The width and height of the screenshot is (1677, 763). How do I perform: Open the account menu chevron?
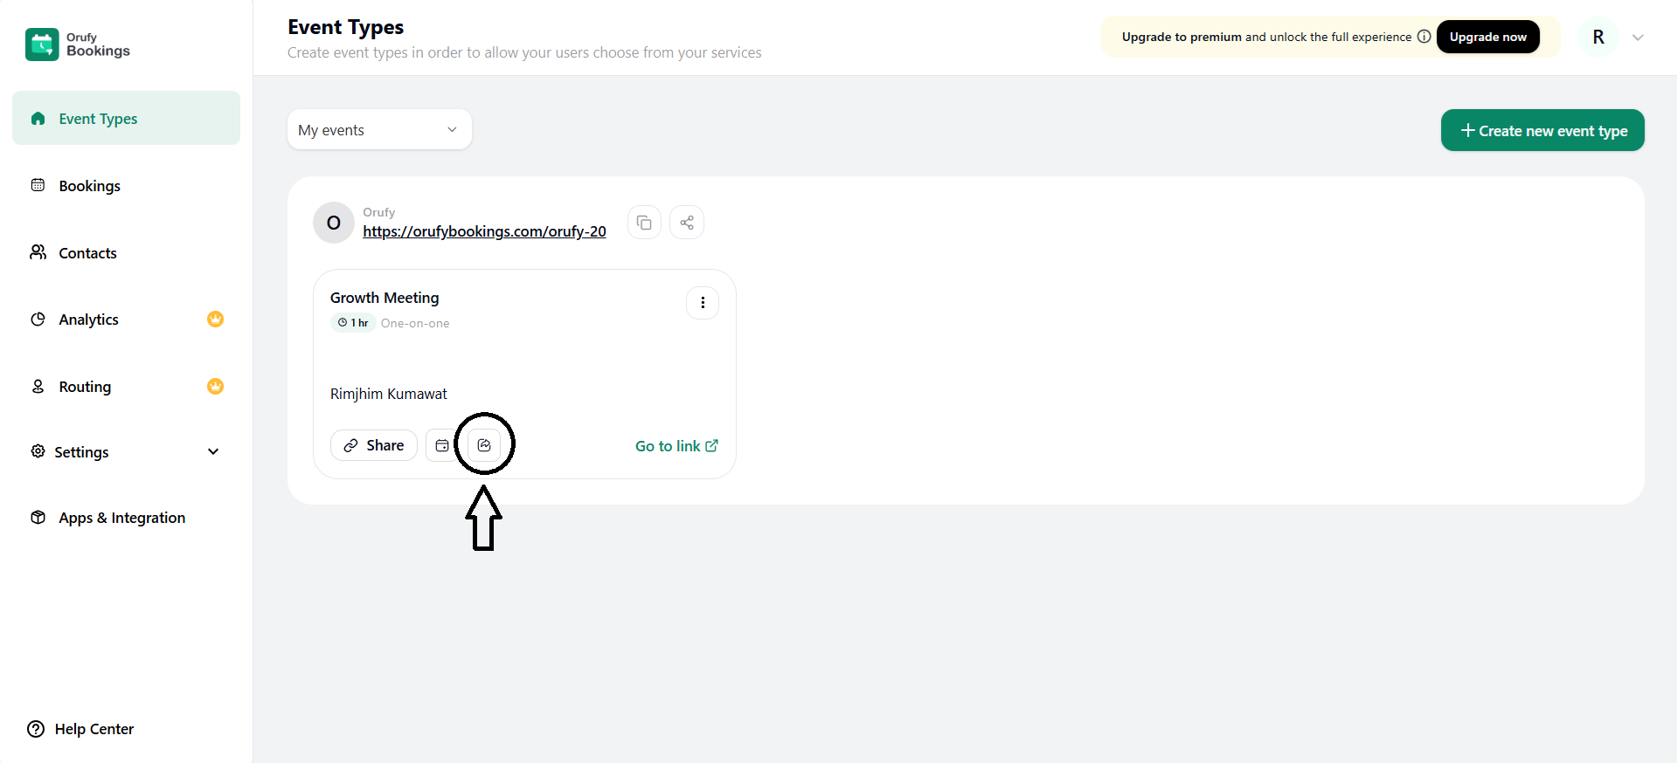pyautogui.click(x=1638, y=38)
